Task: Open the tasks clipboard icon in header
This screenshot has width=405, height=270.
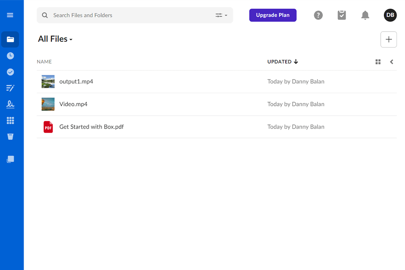Action: click(x=342, y=15)
